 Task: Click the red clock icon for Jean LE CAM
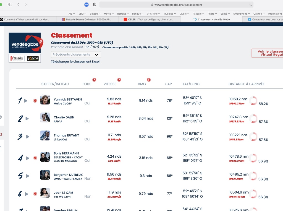coord(35,194)
